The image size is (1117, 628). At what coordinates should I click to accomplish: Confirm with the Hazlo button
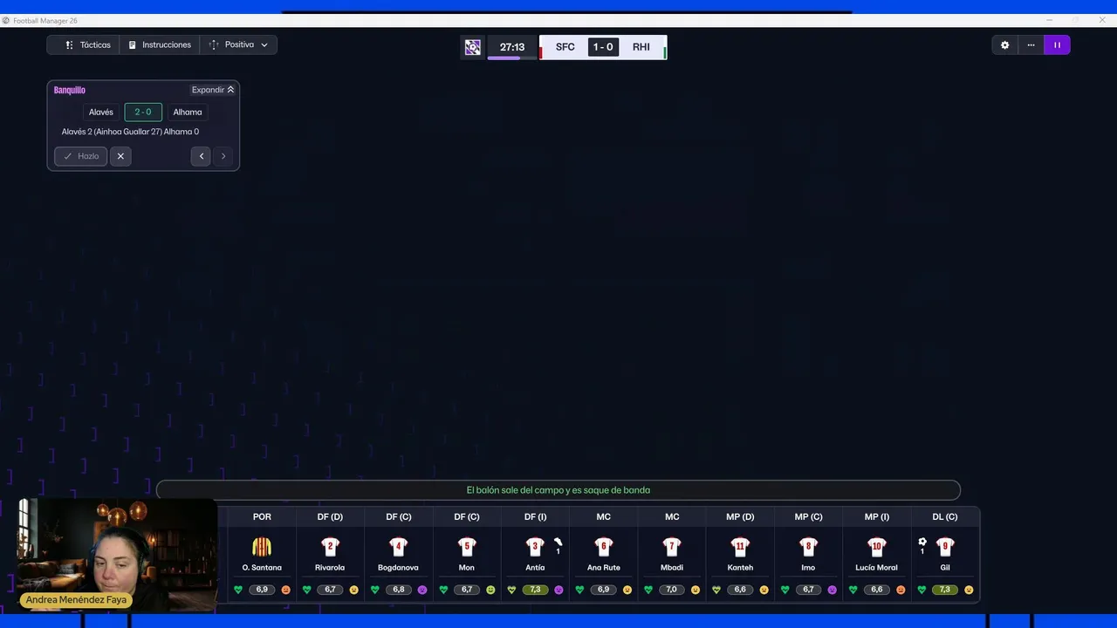pos(80,156)
